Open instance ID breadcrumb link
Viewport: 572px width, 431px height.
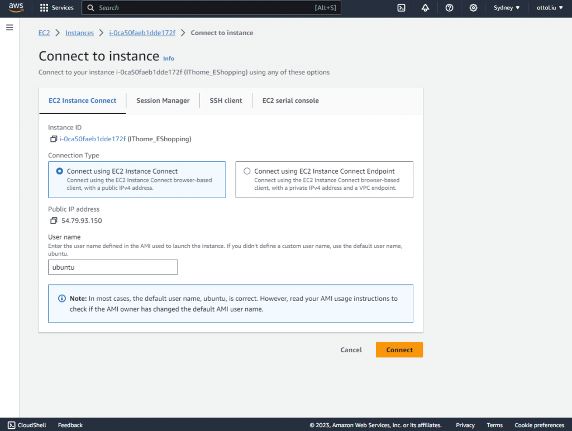(142, 33)
